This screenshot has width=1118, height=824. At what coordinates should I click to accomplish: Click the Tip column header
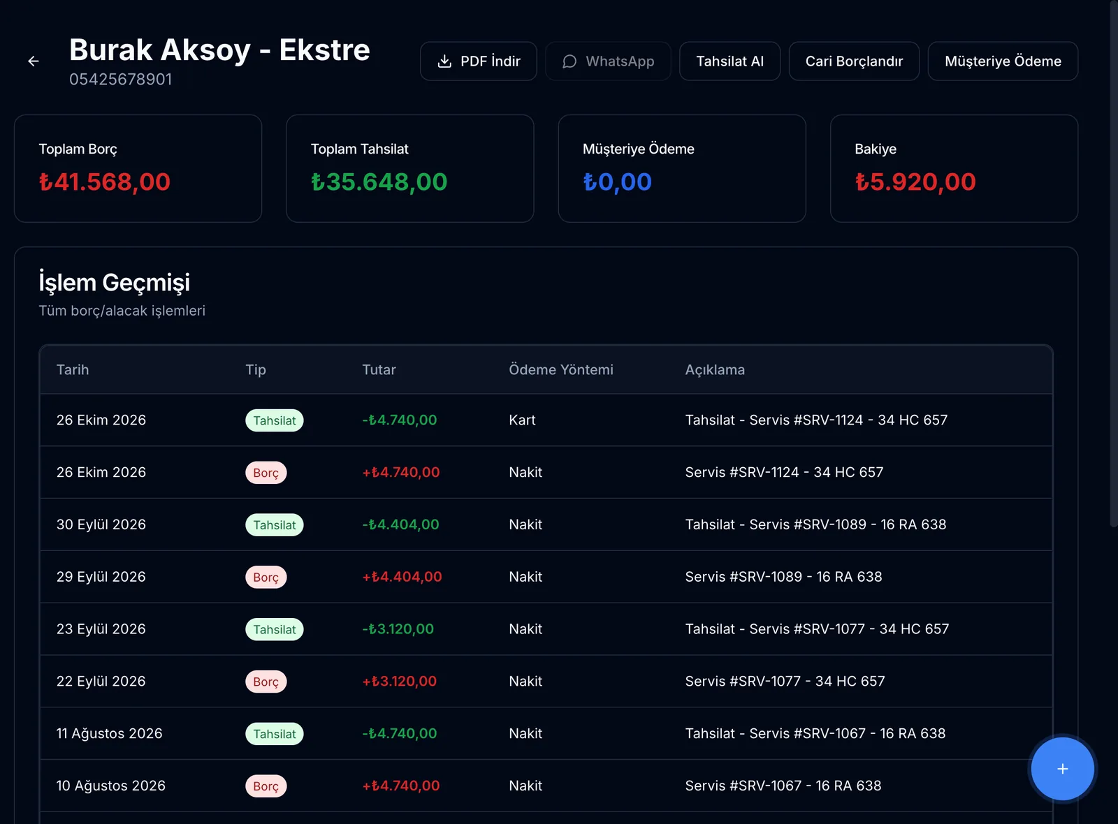[x=256, y=369]
